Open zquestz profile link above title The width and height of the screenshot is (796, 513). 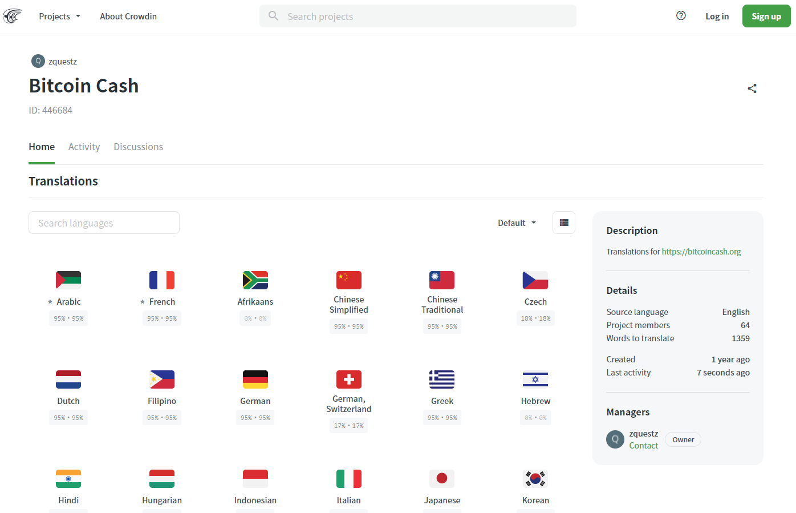point(63,62)
